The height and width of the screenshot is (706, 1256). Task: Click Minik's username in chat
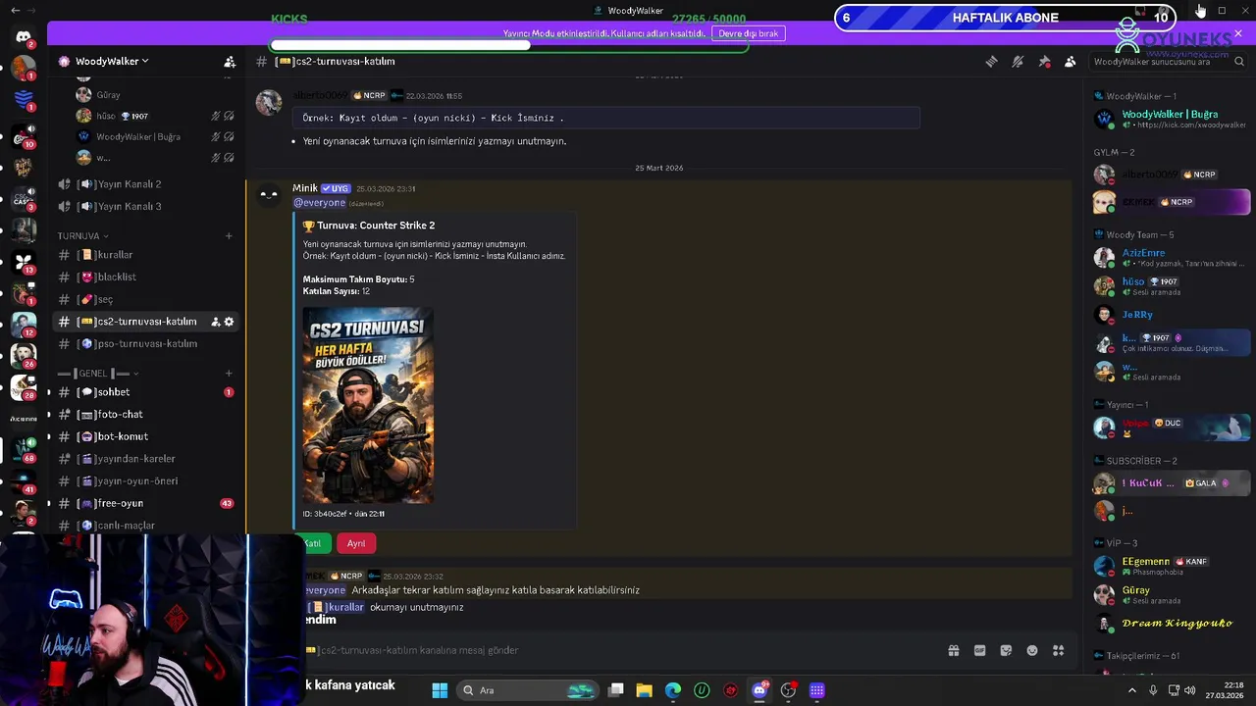tap(305, 188)
